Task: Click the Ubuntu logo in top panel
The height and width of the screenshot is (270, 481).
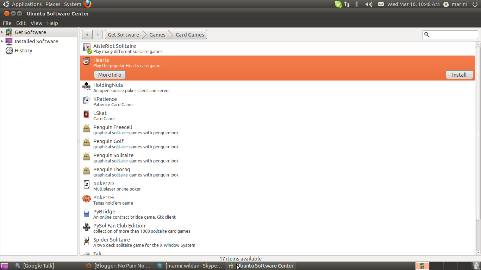Action: click(x=6, y=4)
